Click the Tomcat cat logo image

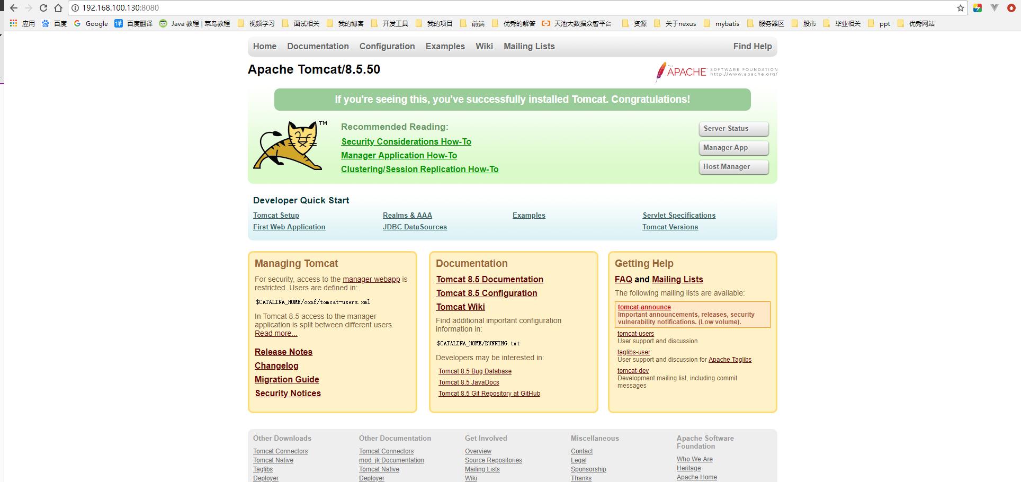(x=289, y=146)
